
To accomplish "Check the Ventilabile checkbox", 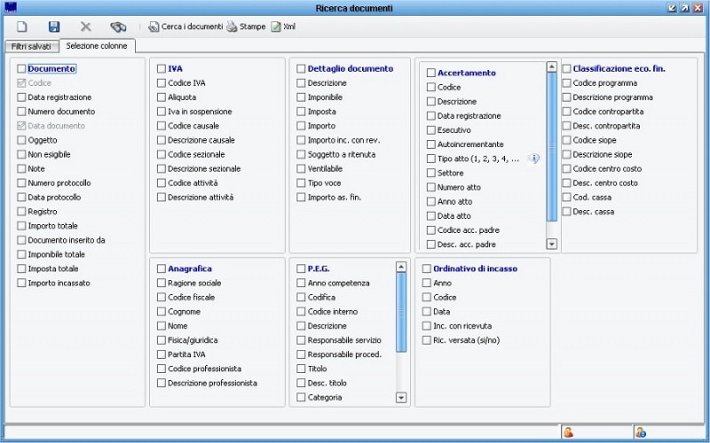I will (301, 168).
